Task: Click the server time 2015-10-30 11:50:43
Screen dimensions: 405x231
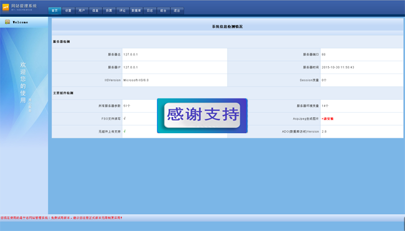Action: pos(338,67)
